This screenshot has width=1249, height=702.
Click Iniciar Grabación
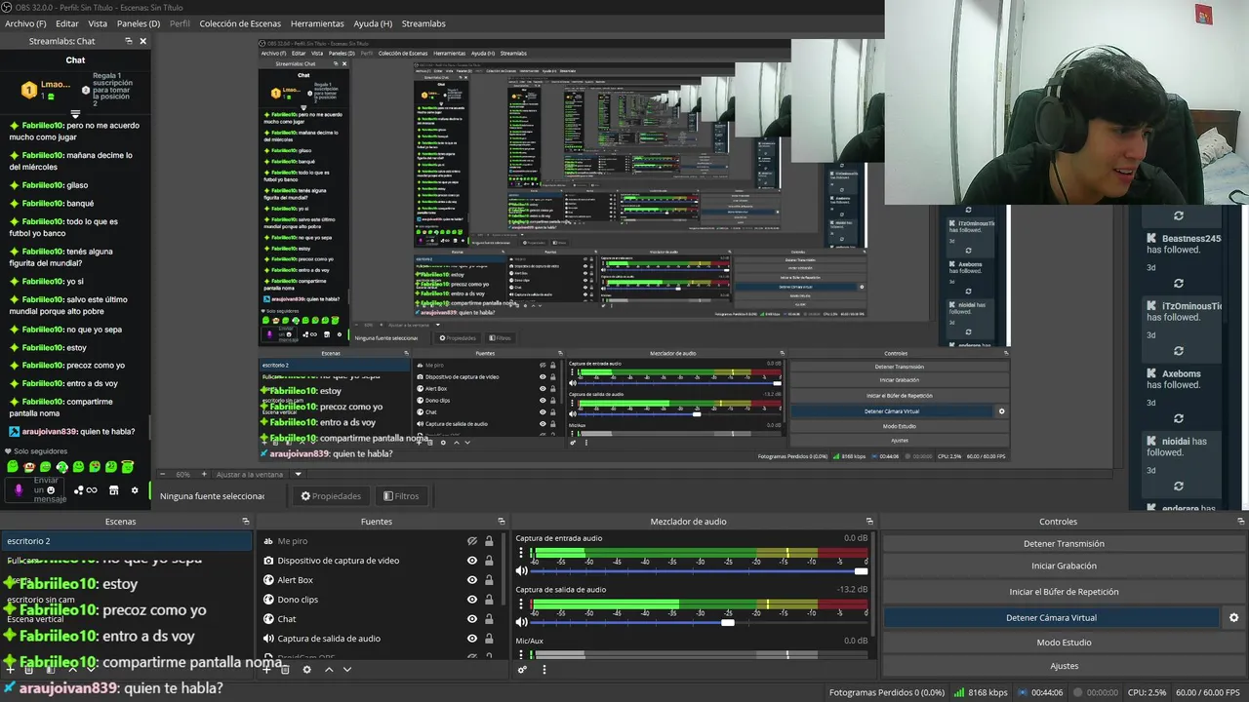click(1064, 565)
